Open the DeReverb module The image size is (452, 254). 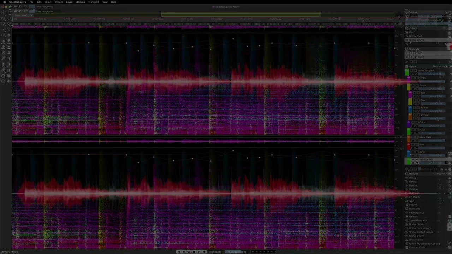pyautogui.click(x=414, y=193)
